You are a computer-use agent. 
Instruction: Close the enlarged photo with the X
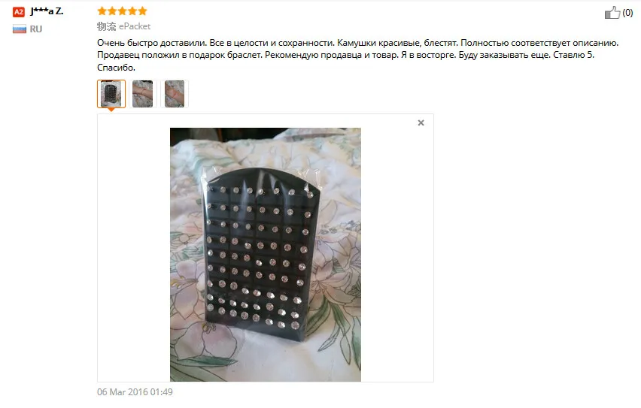click(x=421, y=122)
